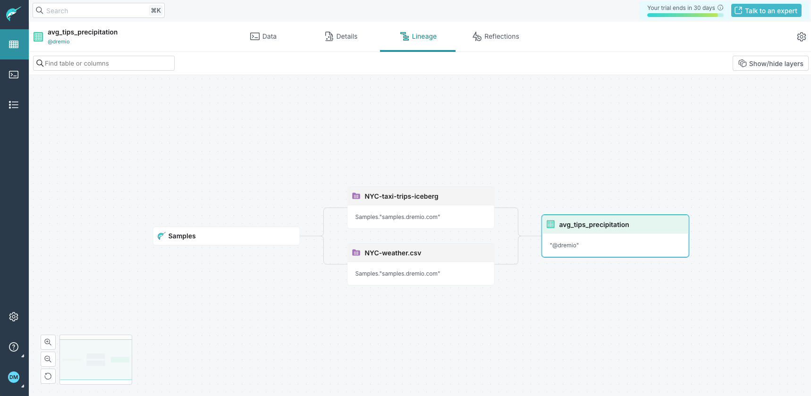Zoom out on the lineage graph

(x=48, y=359)
